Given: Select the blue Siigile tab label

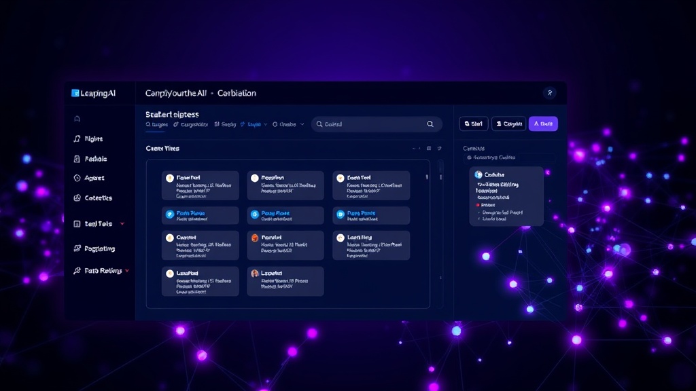Looking at the screenshot, I should [254, 125].
